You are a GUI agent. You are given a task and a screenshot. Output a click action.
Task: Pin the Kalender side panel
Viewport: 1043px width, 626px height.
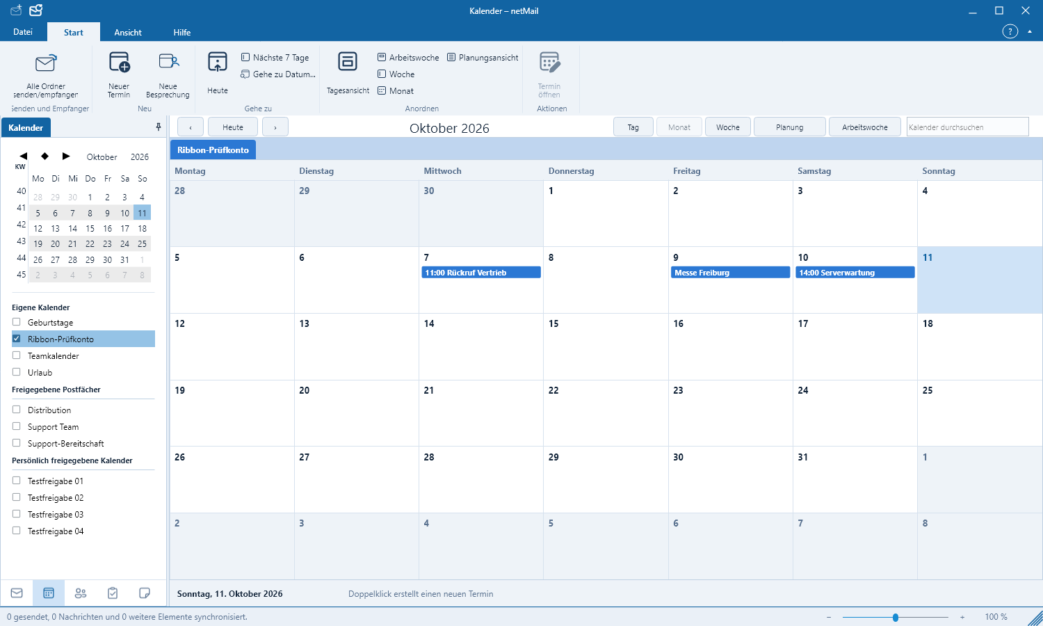pyautogui.click(x=159, y=127)
